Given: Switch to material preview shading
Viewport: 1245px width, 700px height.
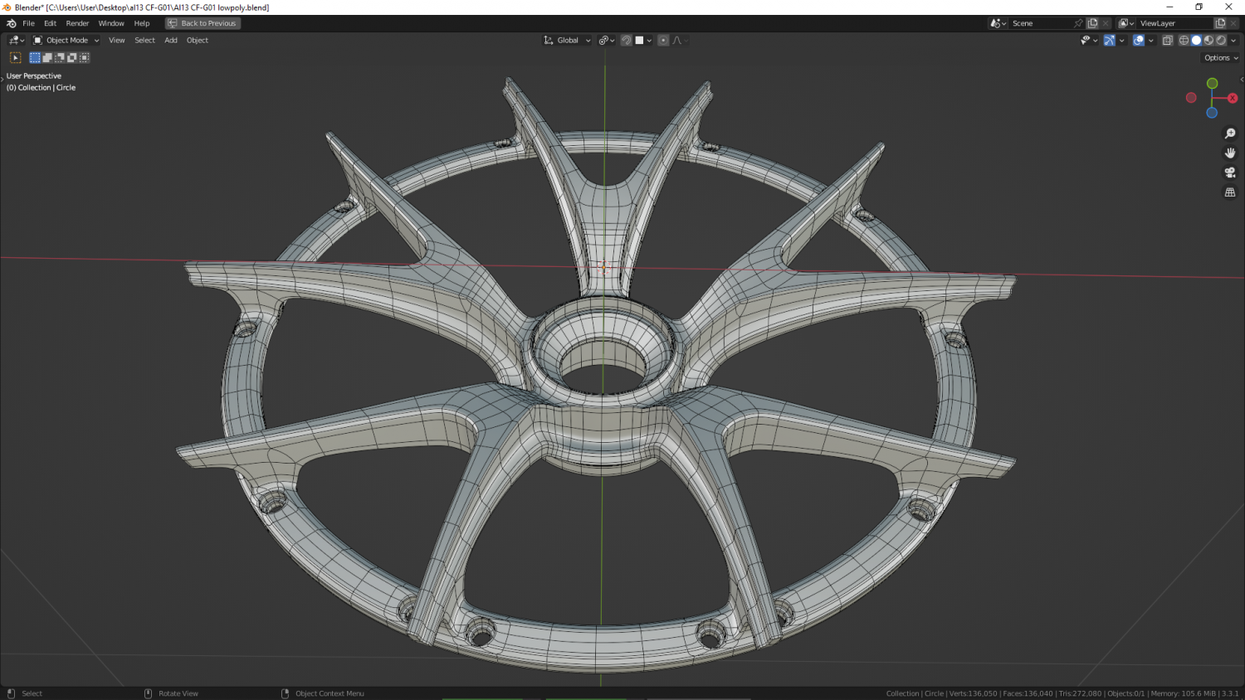Looking at the screenshot, I should (x=1208, y=40).
